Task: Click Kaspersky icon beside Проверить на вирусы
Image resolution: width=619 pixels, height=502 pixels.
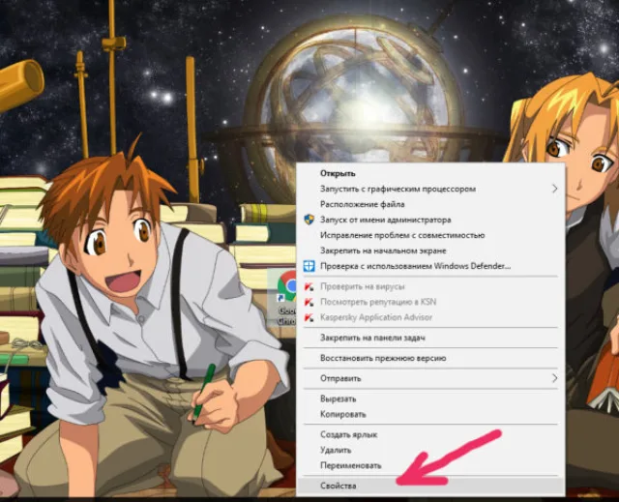Action: tap(309, 286)
